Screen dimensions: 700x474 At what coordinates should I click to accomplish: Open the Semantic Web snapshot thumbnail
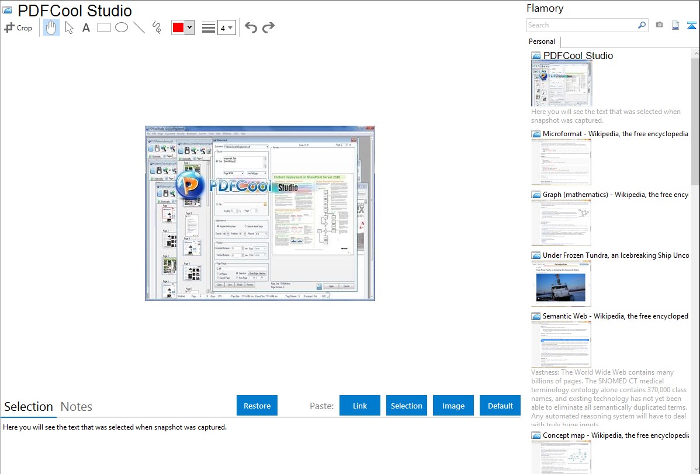click(x=561, y=344)
